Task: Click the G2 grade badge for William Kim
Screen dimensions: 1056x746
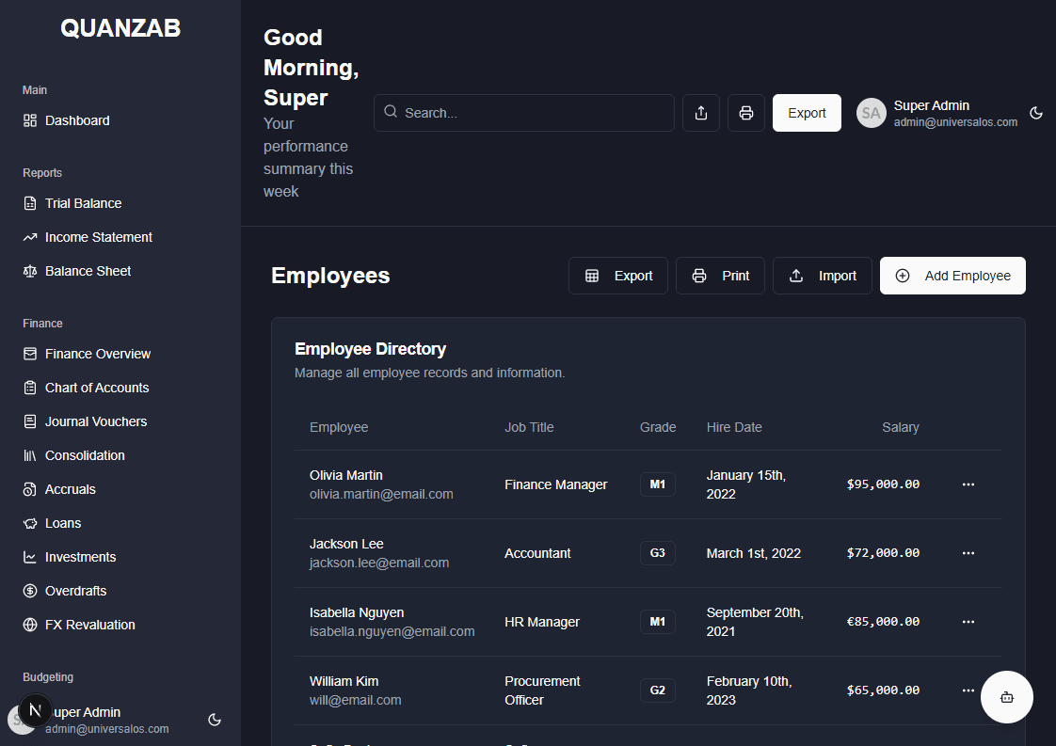Action: (x=657, y=690)
